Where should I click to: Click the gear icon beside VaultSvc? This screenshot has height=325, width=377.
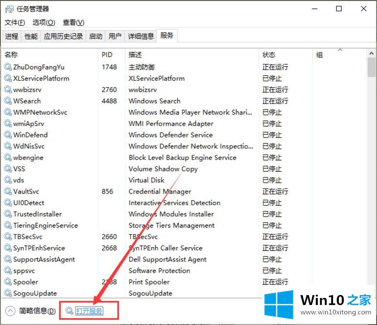point(8,191)
